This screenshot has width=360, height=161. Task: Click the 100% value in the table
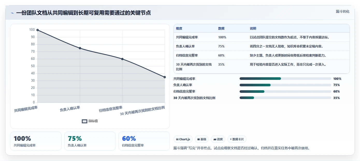pyautogui.click(x=222, y=37)
